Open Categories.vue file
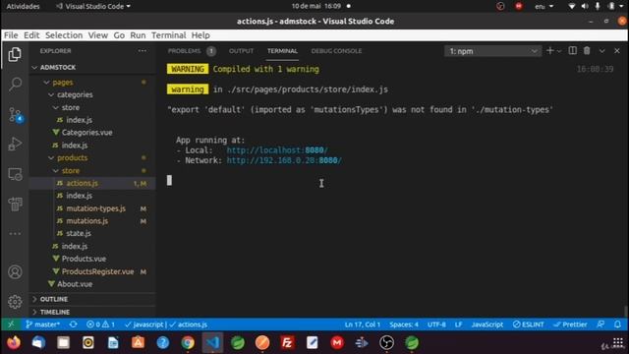 92,133
